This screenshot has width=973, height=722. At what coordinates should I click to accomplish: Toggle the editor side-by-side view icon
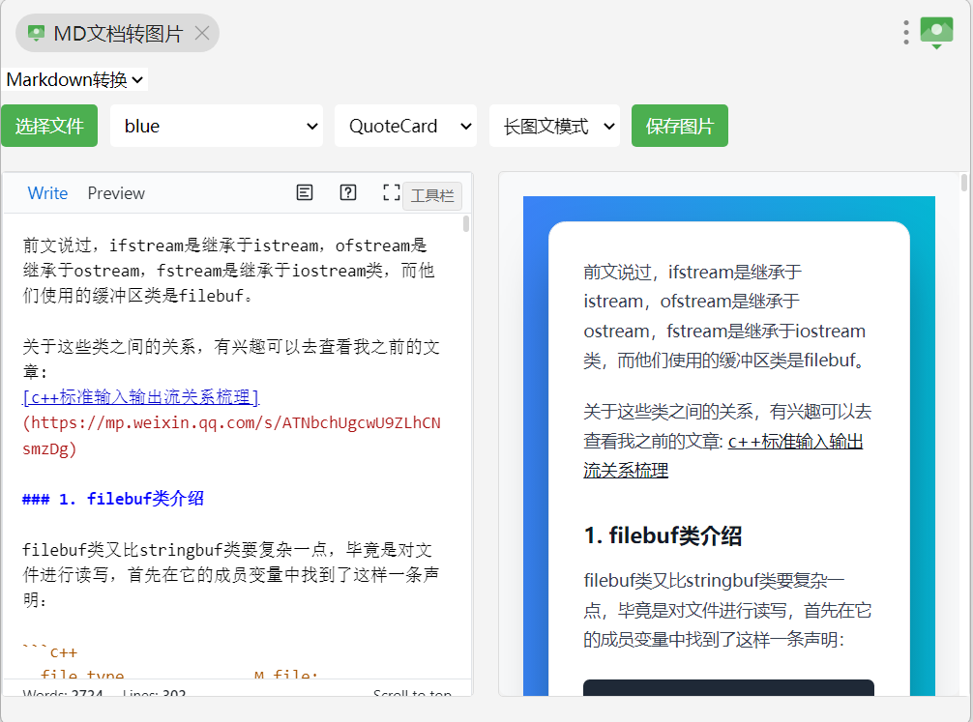coord(305,192)
